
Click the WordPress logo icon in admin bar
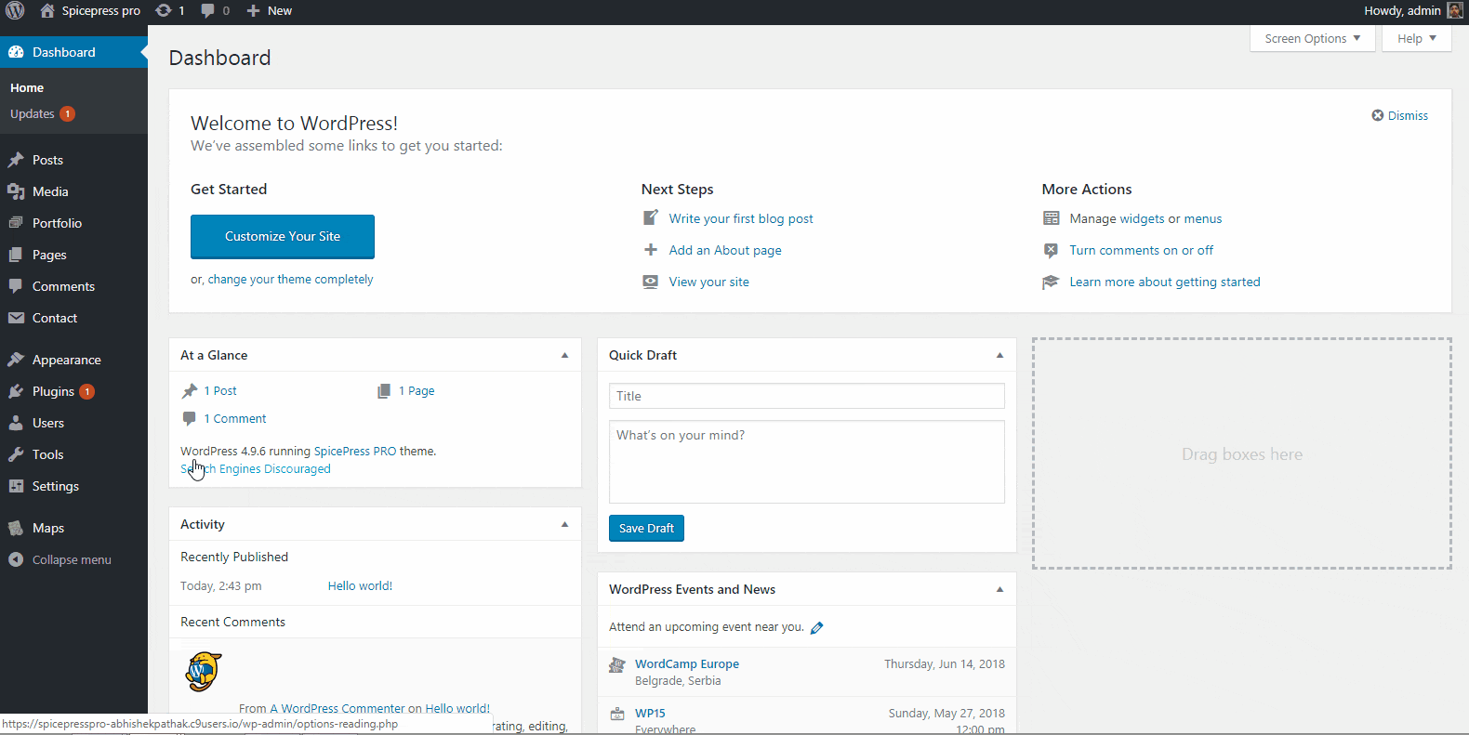pyautogui.click(x=15, y=11)
